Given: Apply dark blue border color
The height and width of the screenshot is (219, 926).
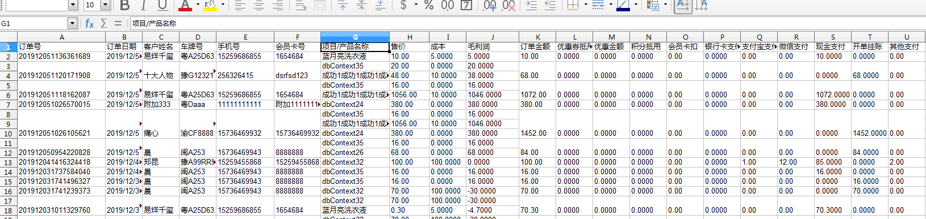Looking at the screenshot, I should 623,6.
